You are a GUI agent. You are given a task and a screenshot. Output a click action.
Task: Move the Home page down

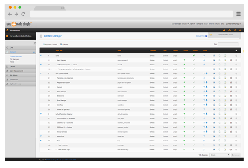204,55
